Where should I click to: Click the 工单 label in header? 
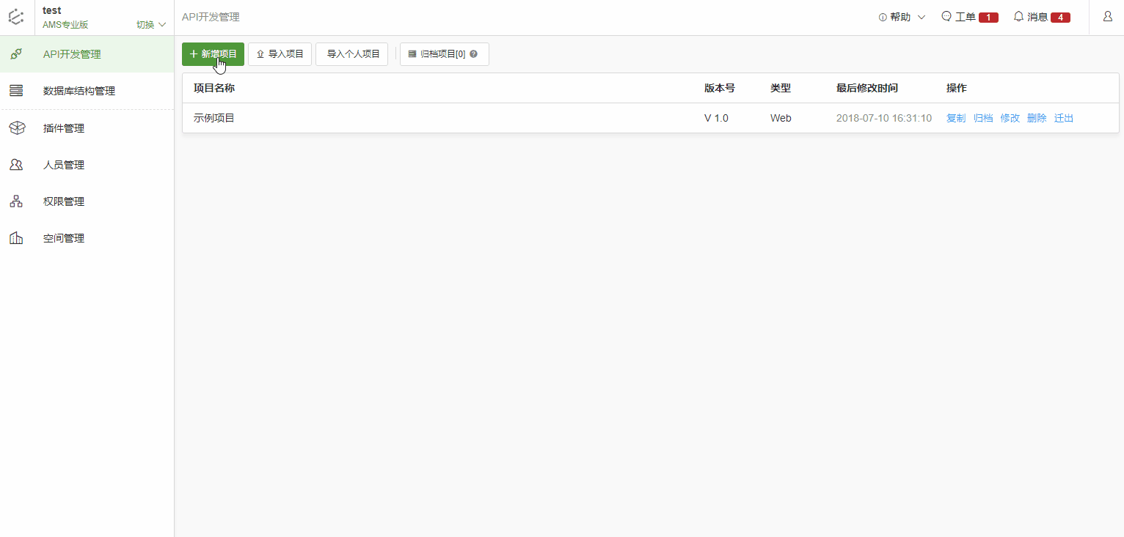tap(966, 17)
